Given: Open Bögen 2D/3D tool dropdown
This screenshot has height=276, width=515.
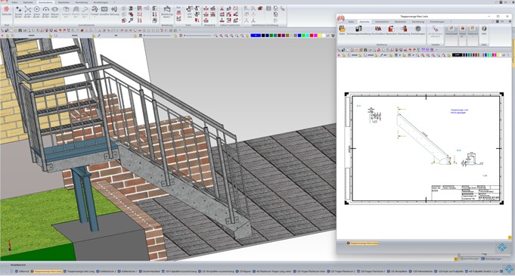Looking at the screenshot, I should [x=45, y=12].
